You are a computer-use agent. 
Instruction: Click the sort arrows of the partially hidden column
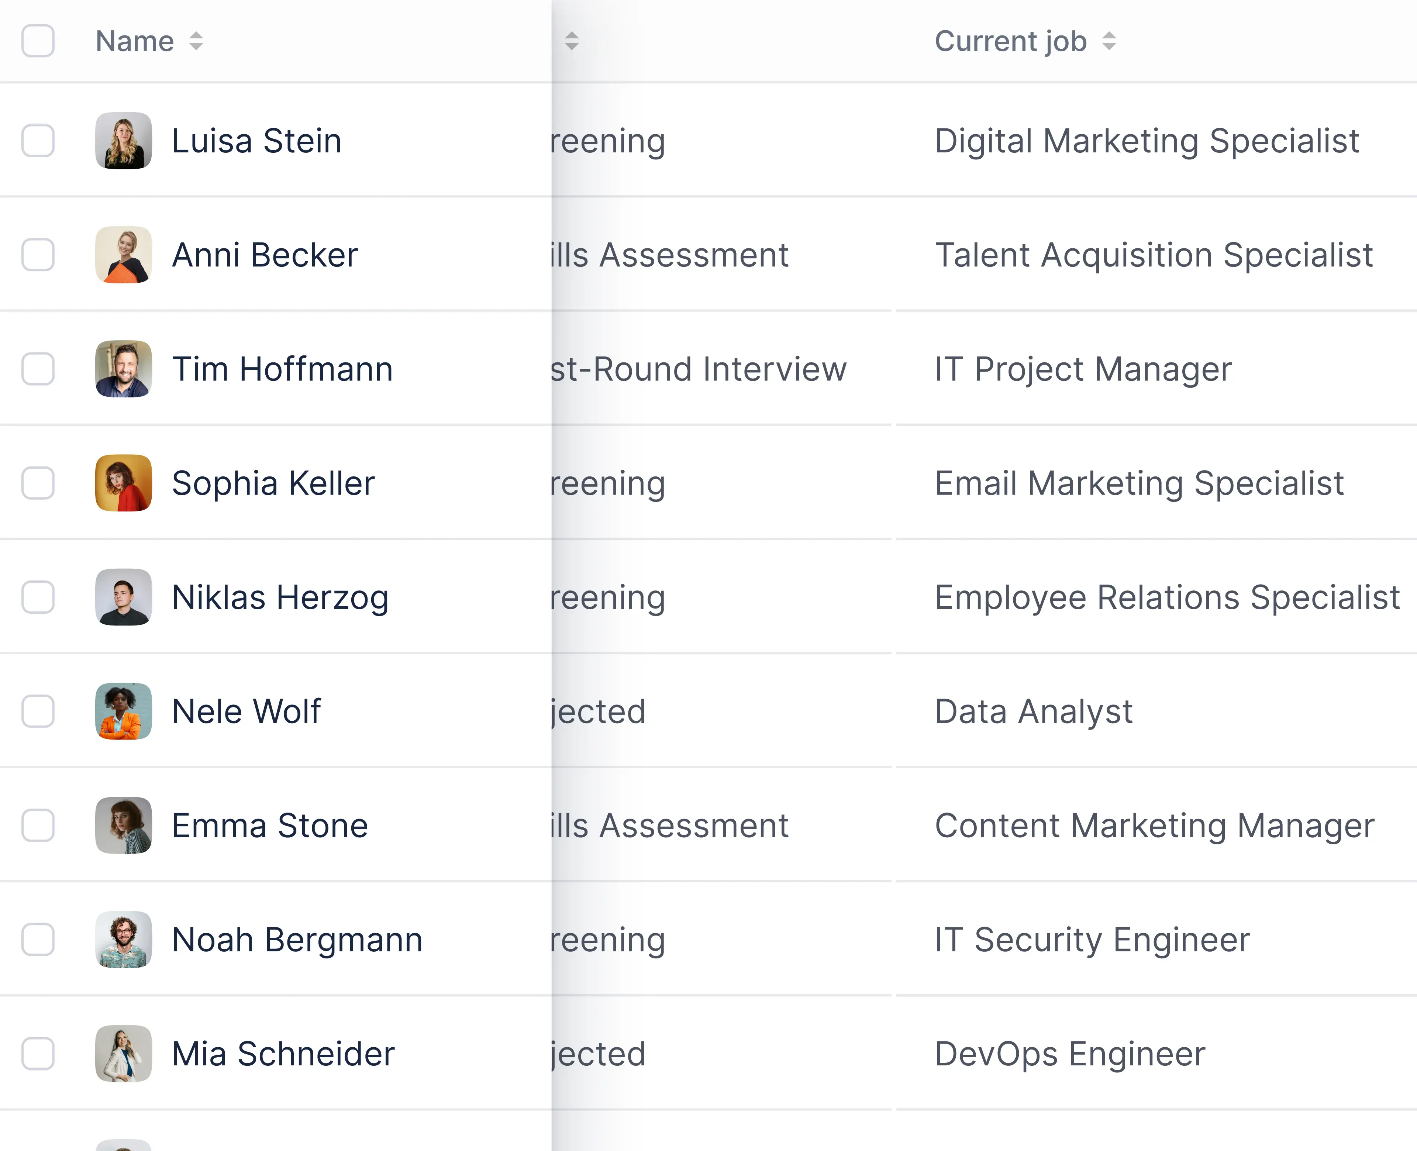tap(572, 41)
